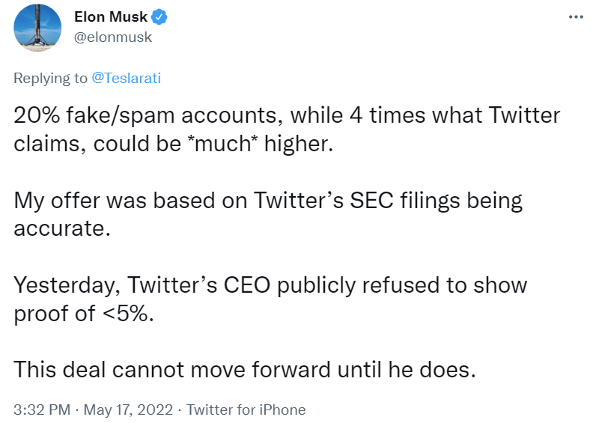Click the word "accurate." in tweet
Screen dimensions: 599x423
click(x=62, y=228)
